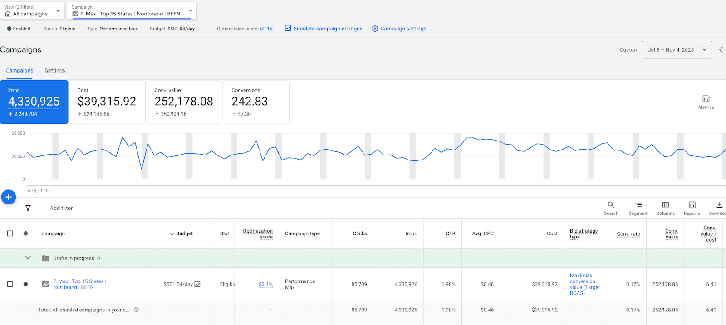Check the box for P. Max campaign row
Image resolution: width=726 pixels, height=325 pixels.
(10, 284)
